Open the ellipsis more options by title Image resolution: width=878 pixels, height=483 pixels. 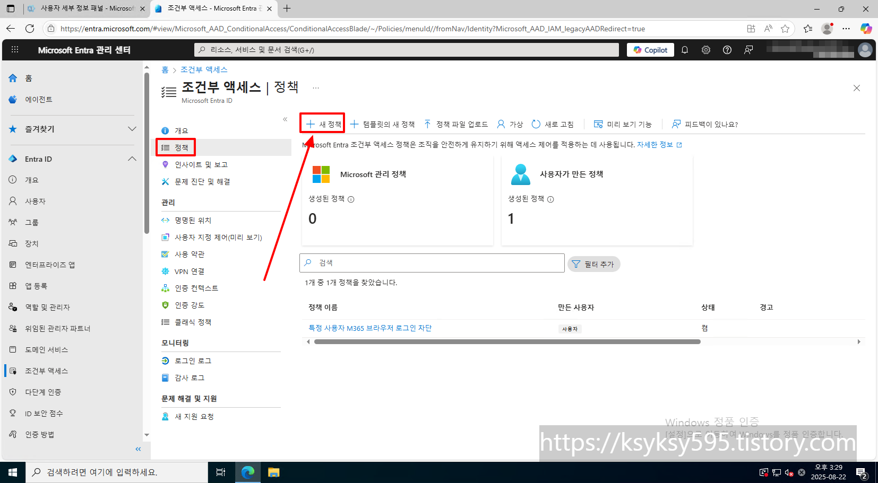(316, 87)
